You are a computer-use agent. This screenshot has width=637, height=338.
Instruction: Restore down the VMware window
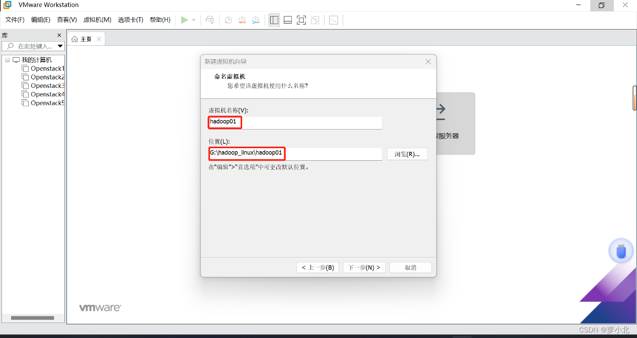coord(601,5)
